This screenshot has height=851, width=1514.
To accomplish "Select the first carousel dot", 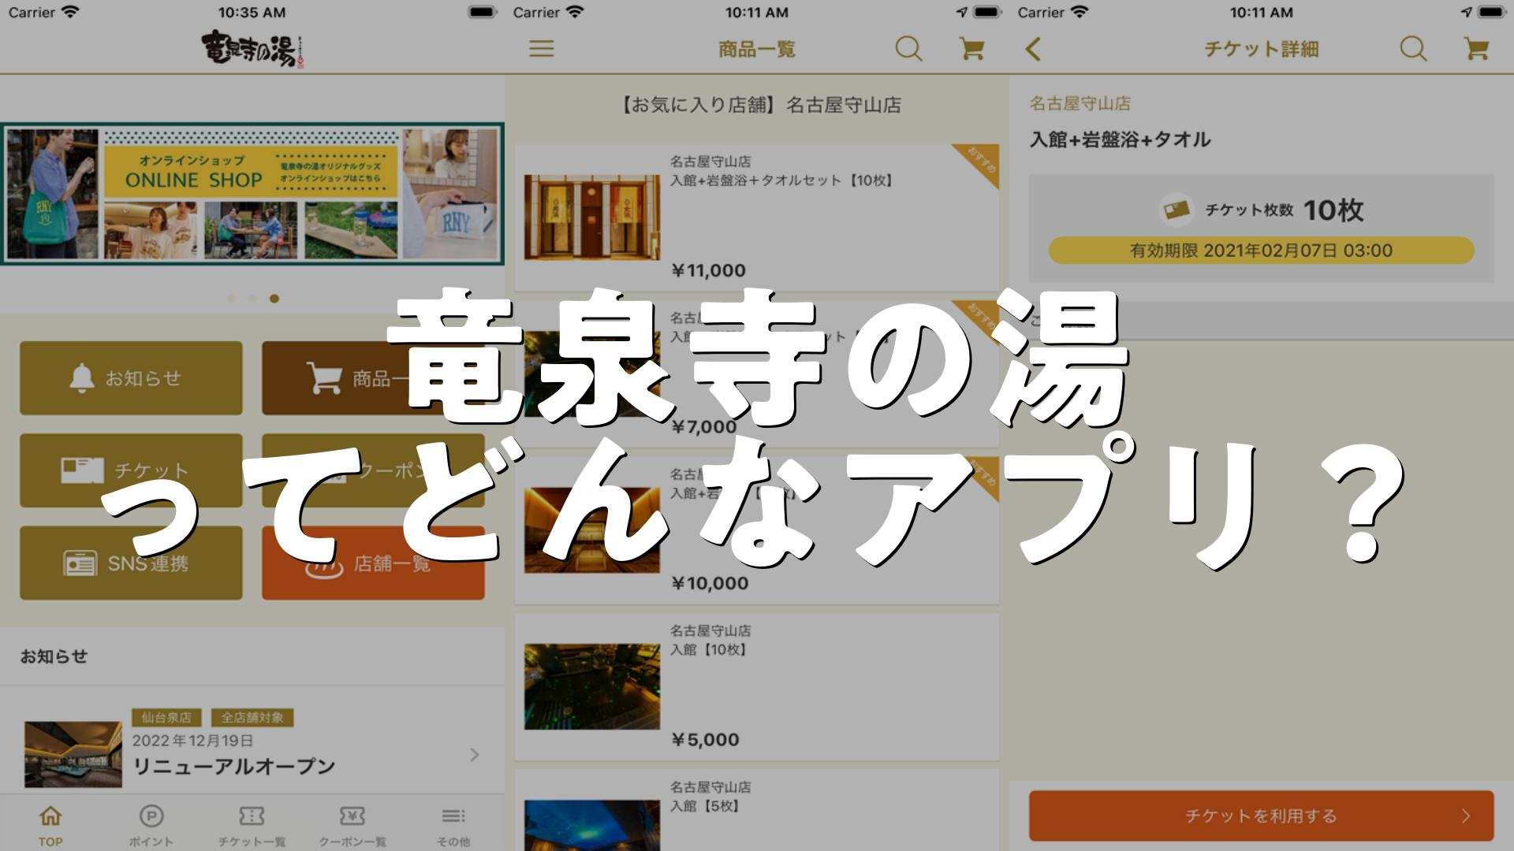I will tap(231, 299).
